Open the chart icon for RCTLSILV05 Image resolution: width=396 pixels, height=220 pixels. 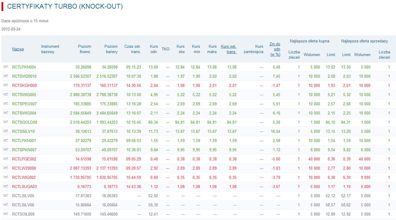[x=6, y=195]
